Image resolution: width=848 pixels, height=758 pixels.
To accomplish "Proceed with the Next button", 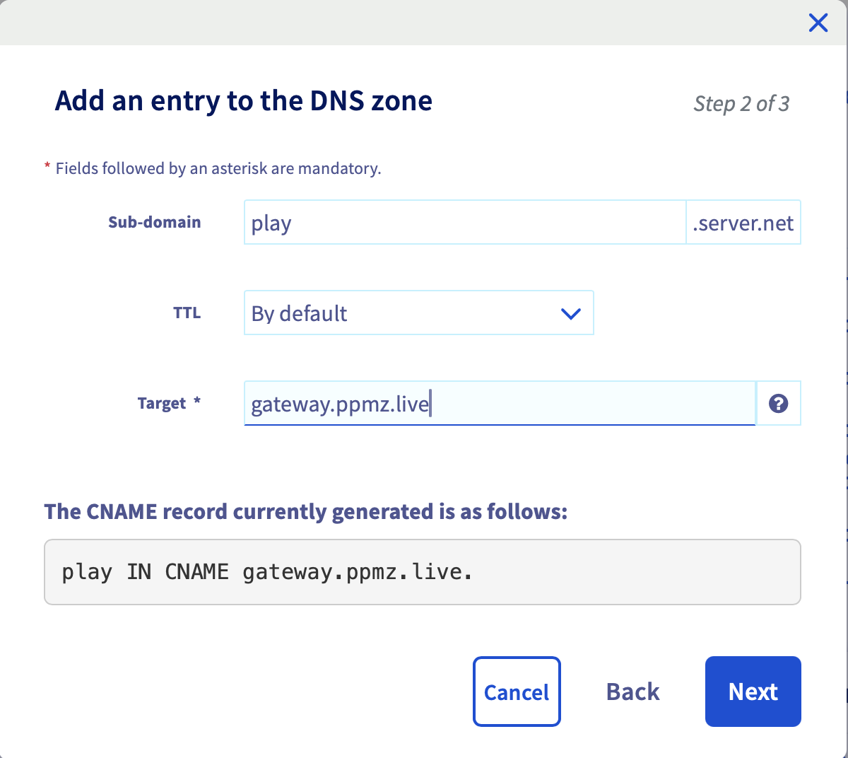I will (x=753, y=692).
